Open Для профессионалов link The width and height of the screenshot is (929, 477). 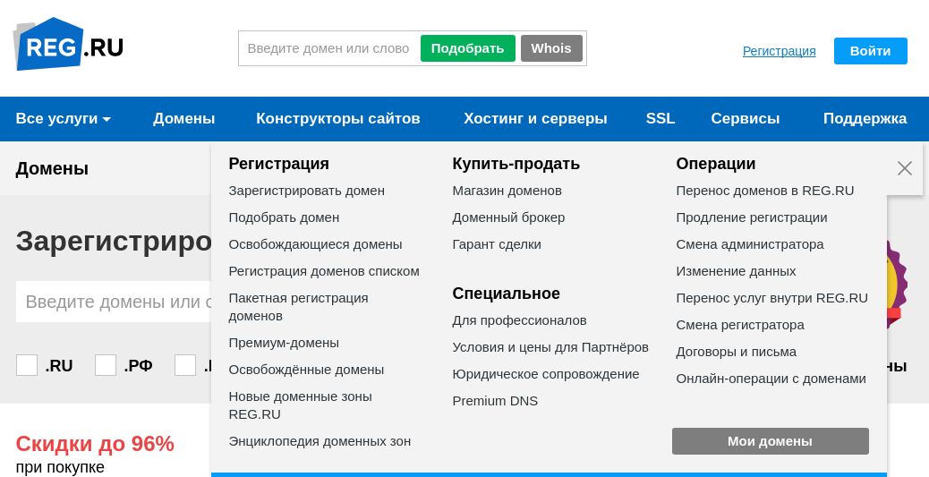tap(520, 320)
